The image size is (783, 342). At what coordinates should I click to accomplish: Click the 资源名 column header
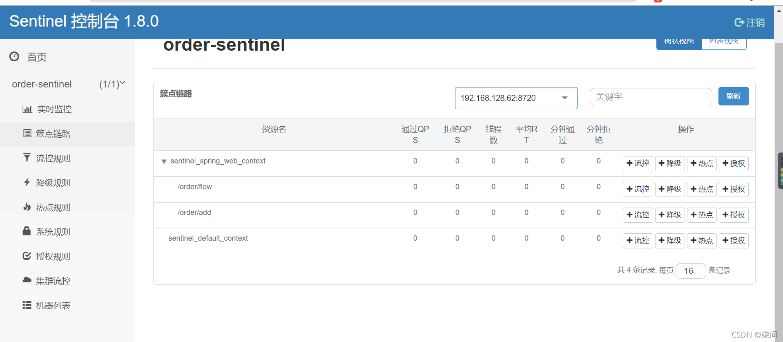pos(274,129)
